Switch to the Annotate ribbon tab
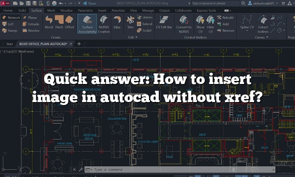The height and width of the screenshot is (177, 295). 118,11
